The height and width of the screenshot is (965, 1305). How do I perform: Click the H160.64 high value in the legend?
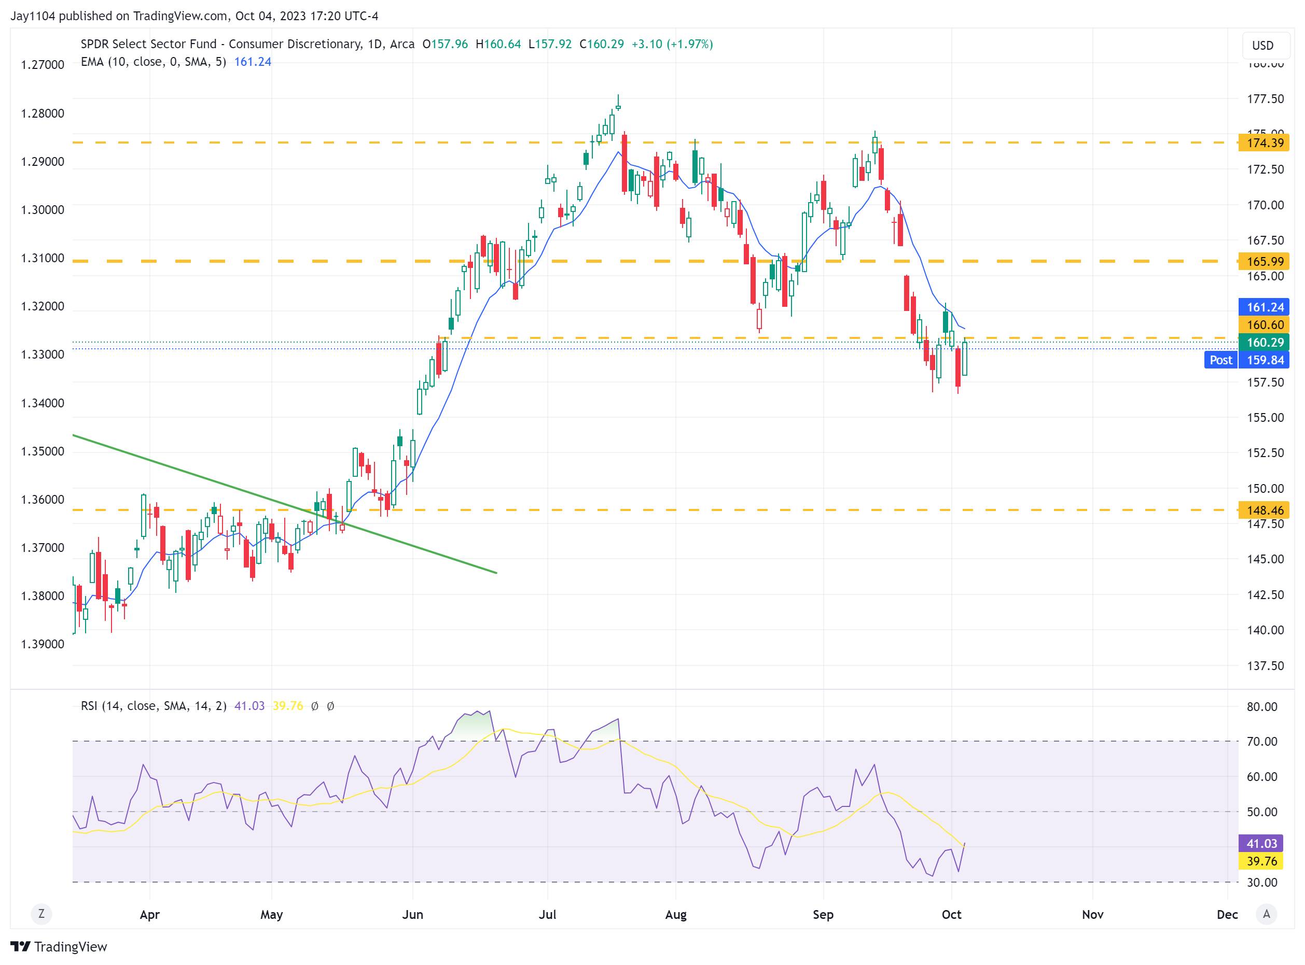click(x=497, y=44)
